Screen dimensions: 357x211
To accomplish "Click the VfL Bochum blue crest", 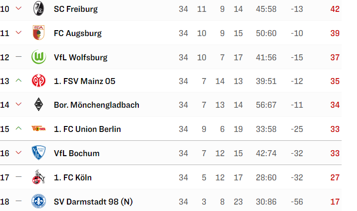I will (39, 153).
